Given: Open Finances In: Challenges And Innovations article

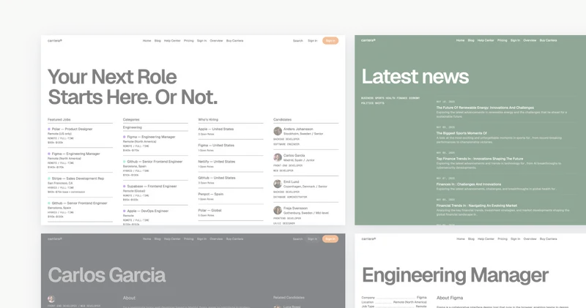Looking at the screenshot, I should (469, 184).
